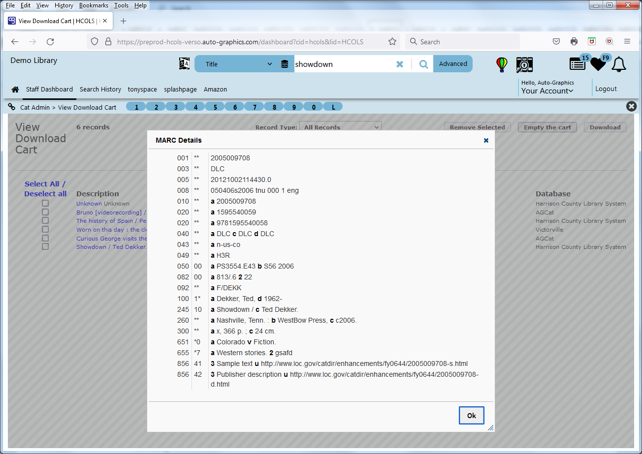Open the Title search type dropdown
The image size is (642, 454).
coord(239,64)
